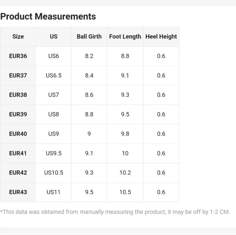This screenshot has width=236, height=235.
Task: Click the manual measurement disclaimer note
Action: 115,212
